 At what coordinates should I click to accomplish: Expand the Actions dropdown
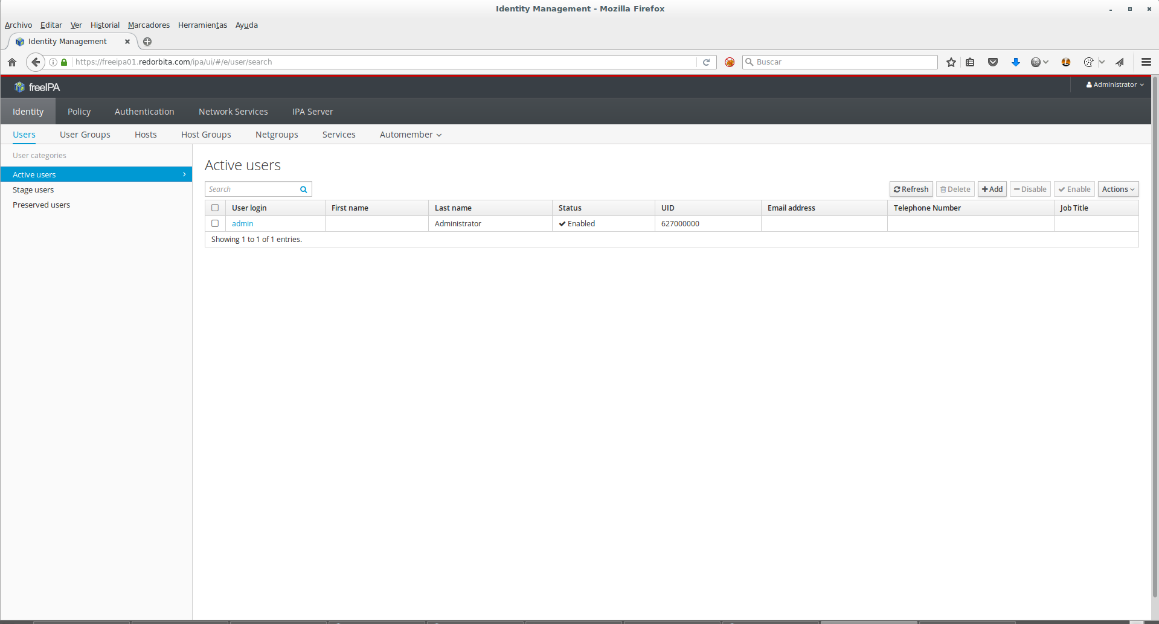1118,189
